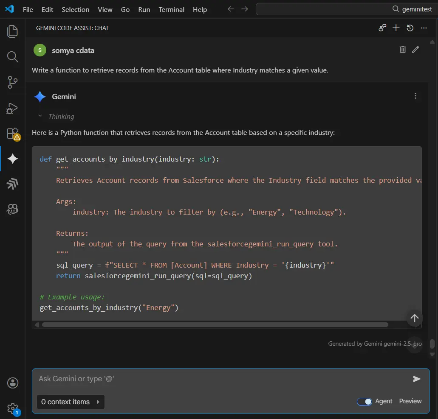Click the New Chat plus icon
This screenshot has width=438, height=419.
click(396, 28)
